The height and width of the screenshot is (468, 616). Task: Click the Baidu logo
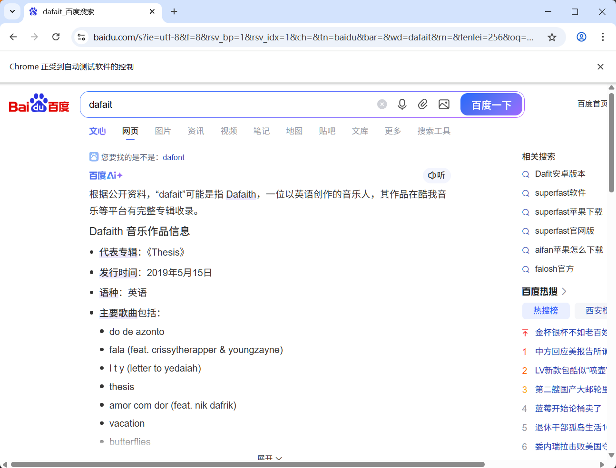coord(39,103)
